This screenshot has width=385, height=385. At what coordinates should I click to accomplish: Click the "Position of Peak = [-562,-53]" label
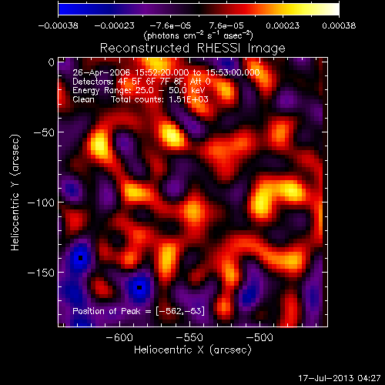point(139,311)
